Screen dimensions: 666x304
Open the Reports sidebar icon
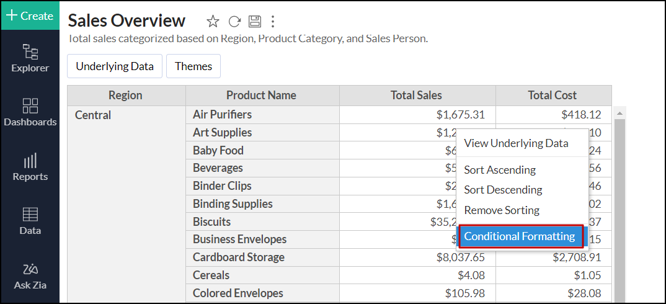click(30, 168)
